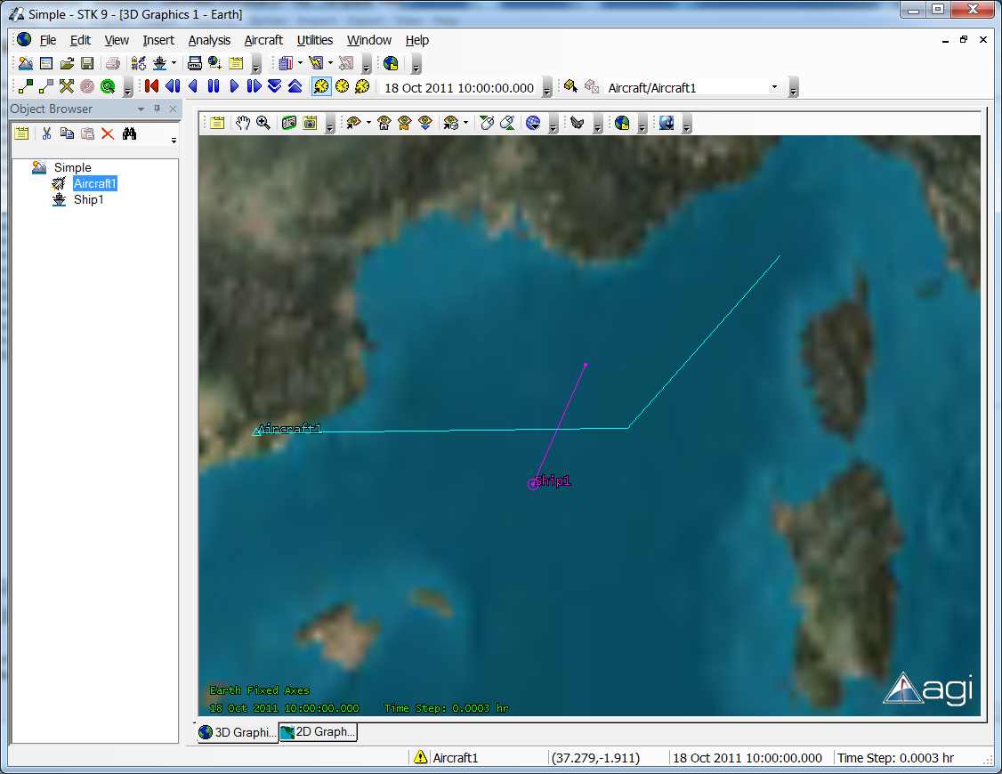Click the scissors Cut icon in Object Browser
The image size is (1002, 774).
(x=46, y=133)
